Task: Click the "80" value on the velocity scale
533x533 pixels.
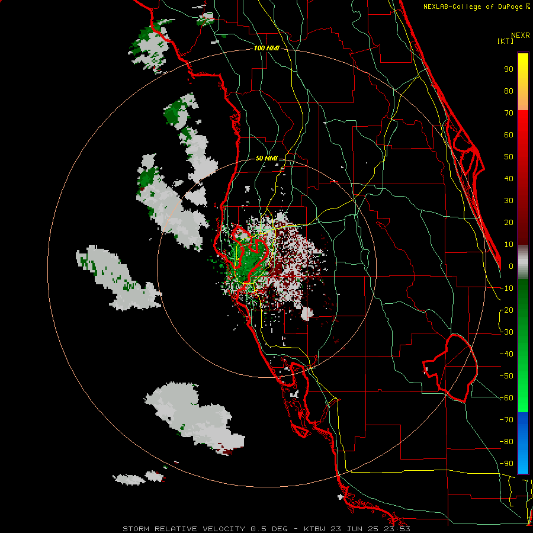Action: point(509,91)
